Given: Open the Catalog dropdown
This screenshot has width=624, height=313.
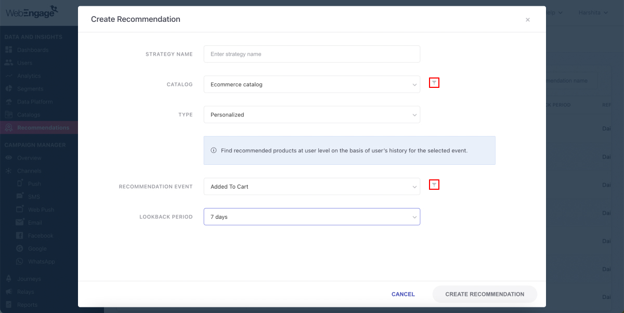Looking at the screenshot, I should pyautogui.click(x=311, y=84).
